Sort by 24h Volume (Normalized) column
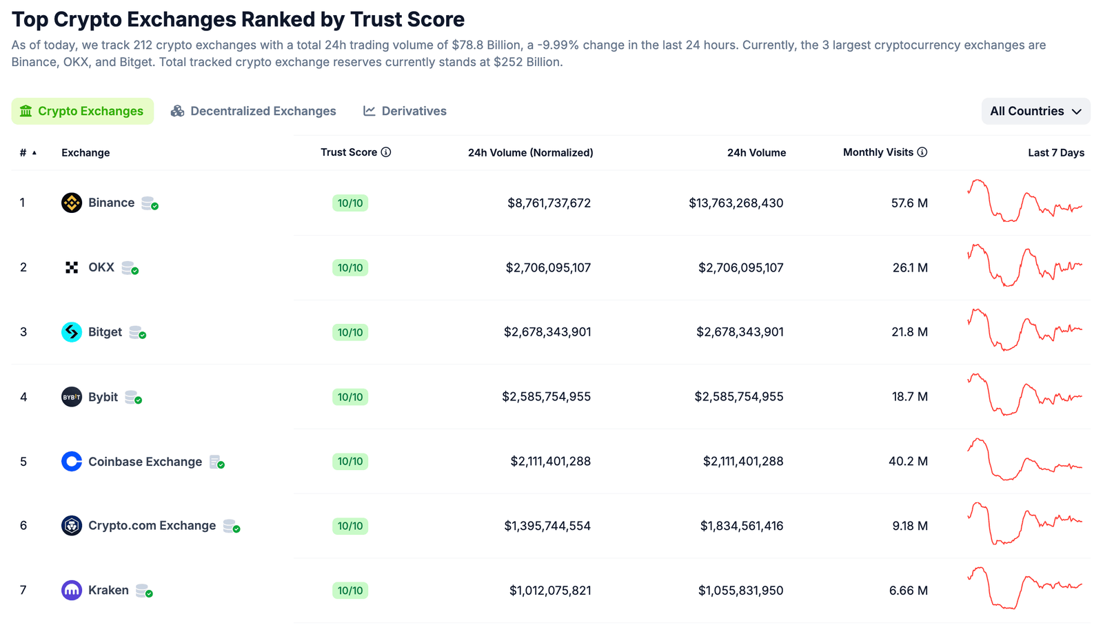 tap(530, 153)
